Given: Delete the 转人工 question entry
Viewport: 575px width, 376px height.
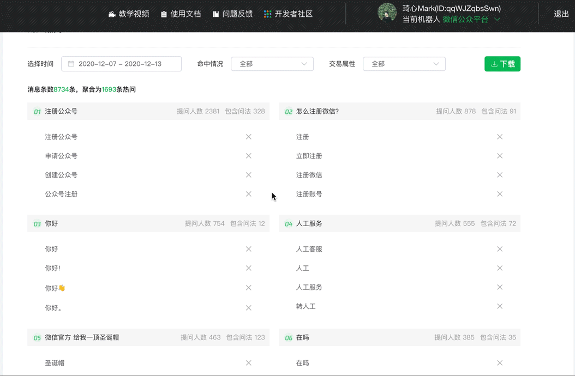Looking at the screenshot, I should 500,306.
